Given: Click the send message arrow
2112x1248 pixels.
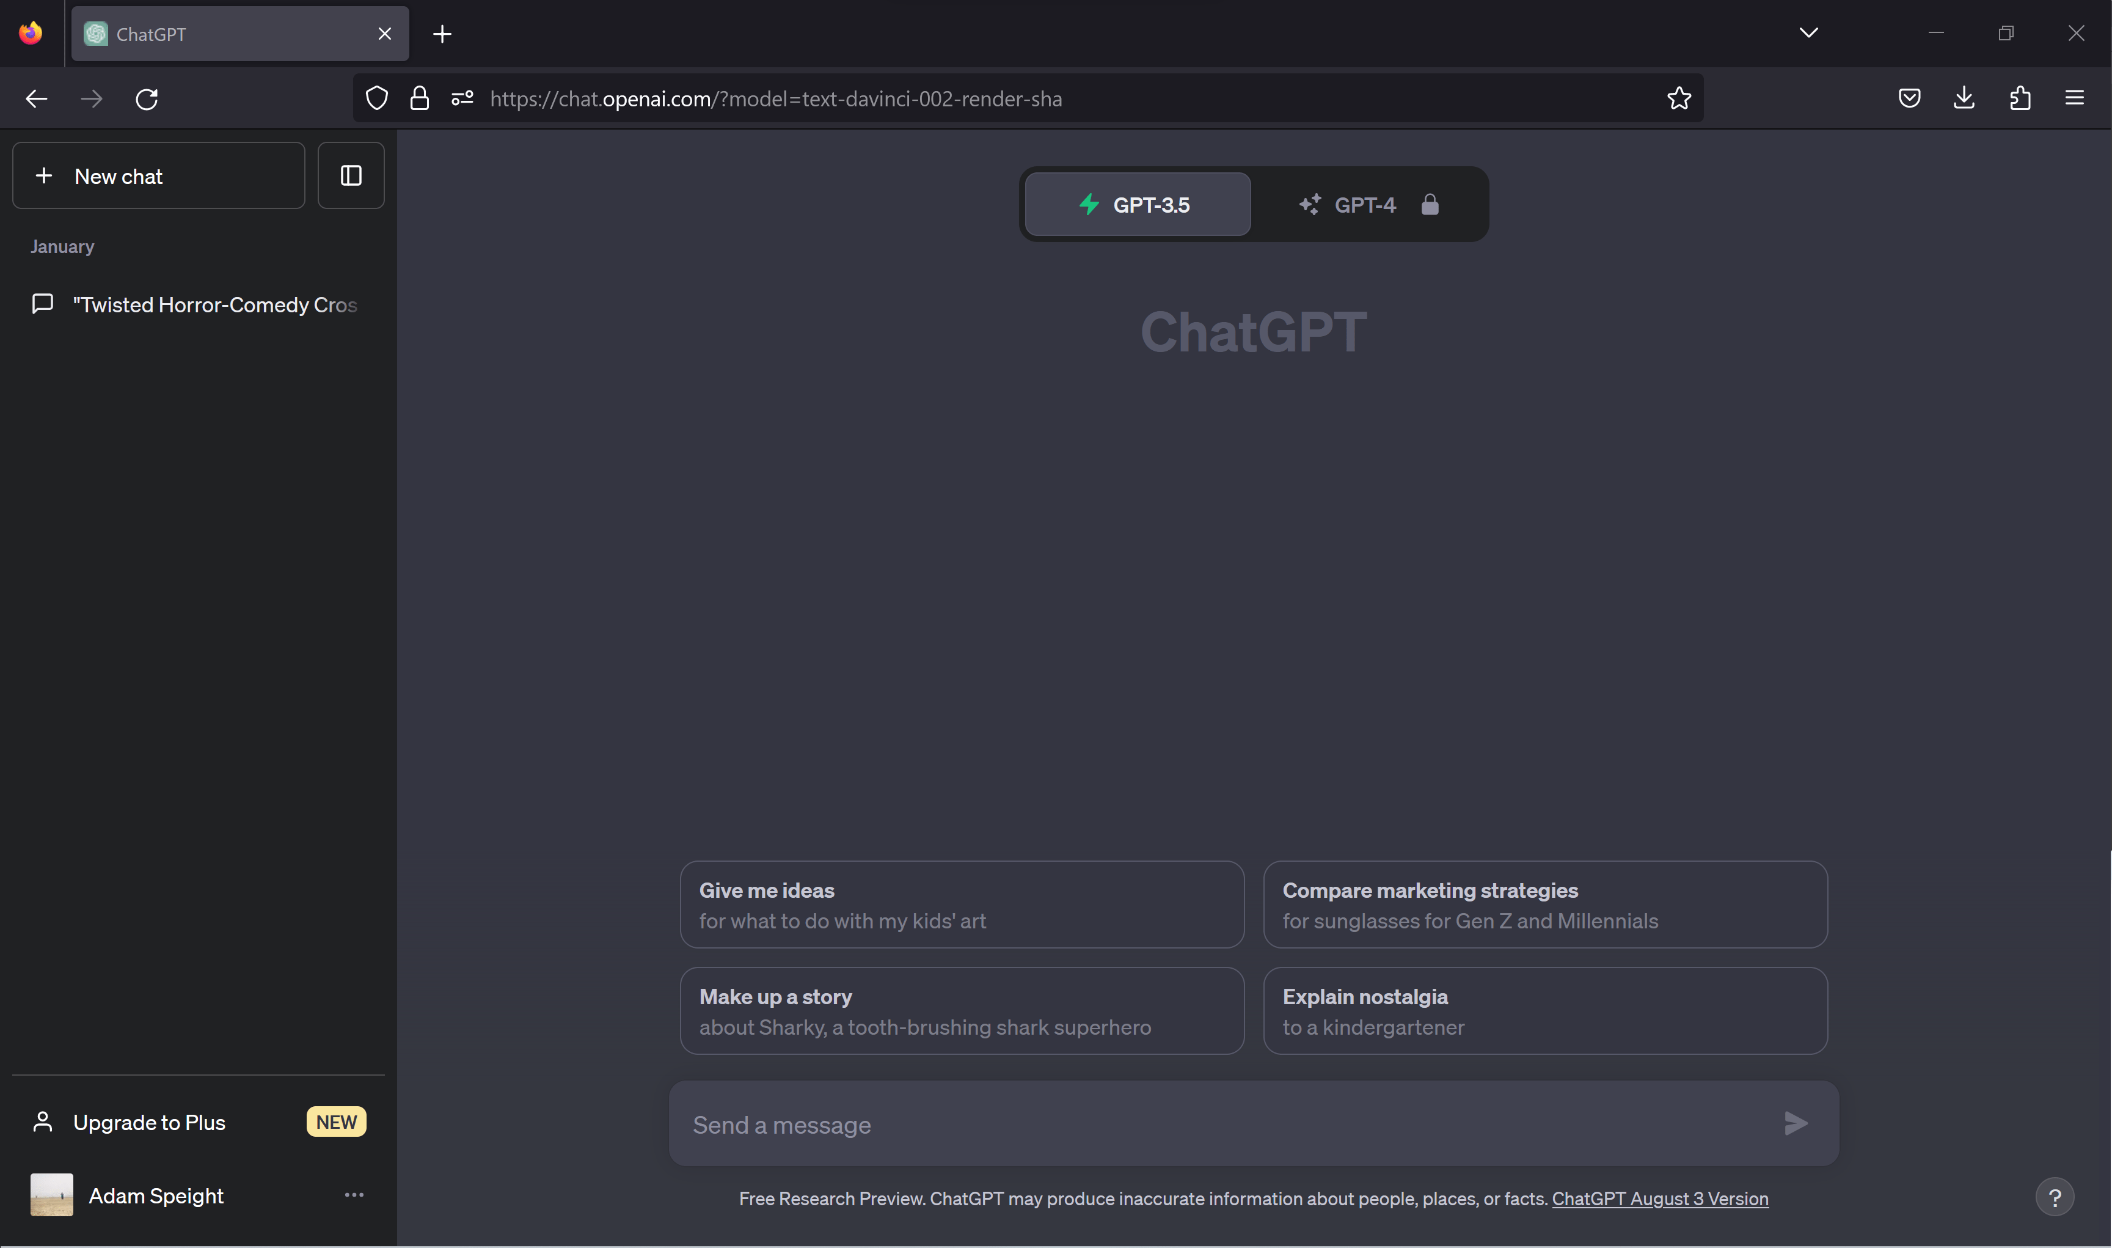Looking at the screenshot, I should pyautogui.click(x=1795, y=1123).
